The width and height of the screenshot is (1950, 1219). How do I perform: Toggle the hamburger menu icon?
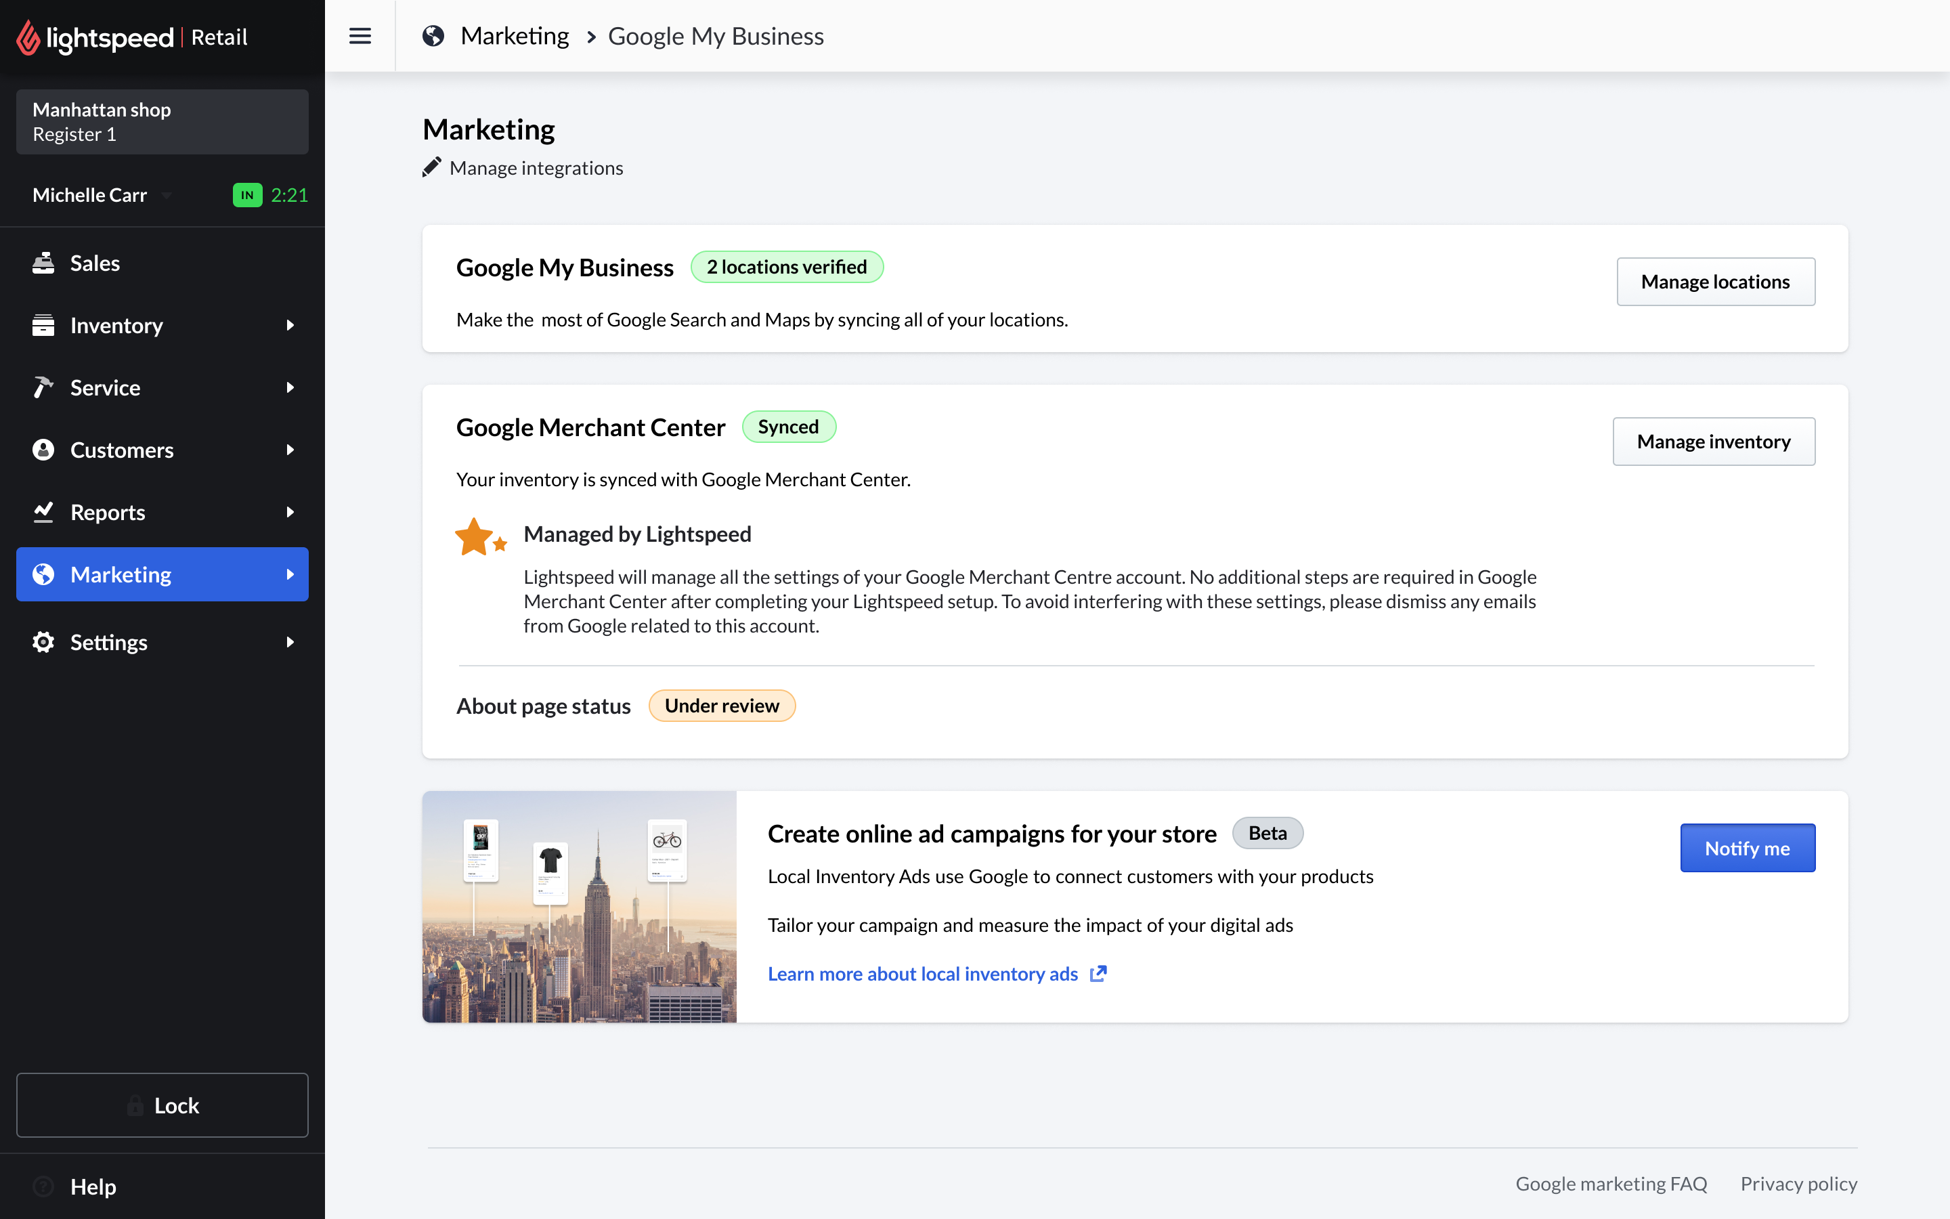[x=360, y=37]
